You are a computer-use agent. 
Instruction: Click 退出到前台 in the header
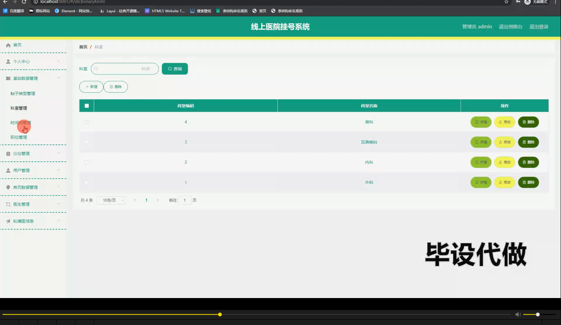[511, 27]
